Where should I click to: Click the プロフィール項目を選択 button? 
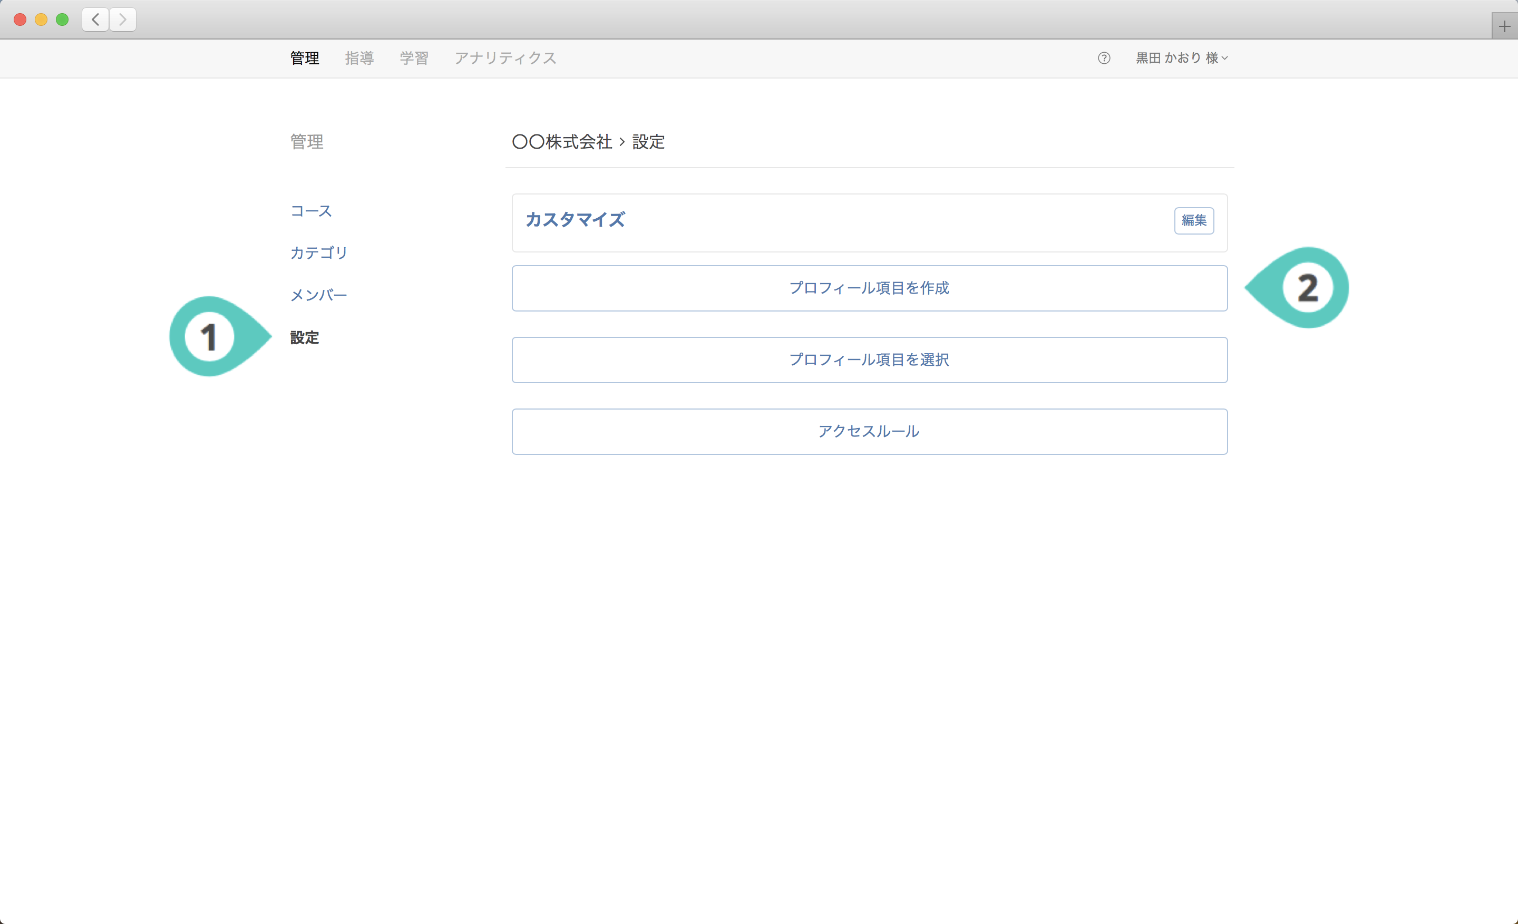click(x=869, y=360)
